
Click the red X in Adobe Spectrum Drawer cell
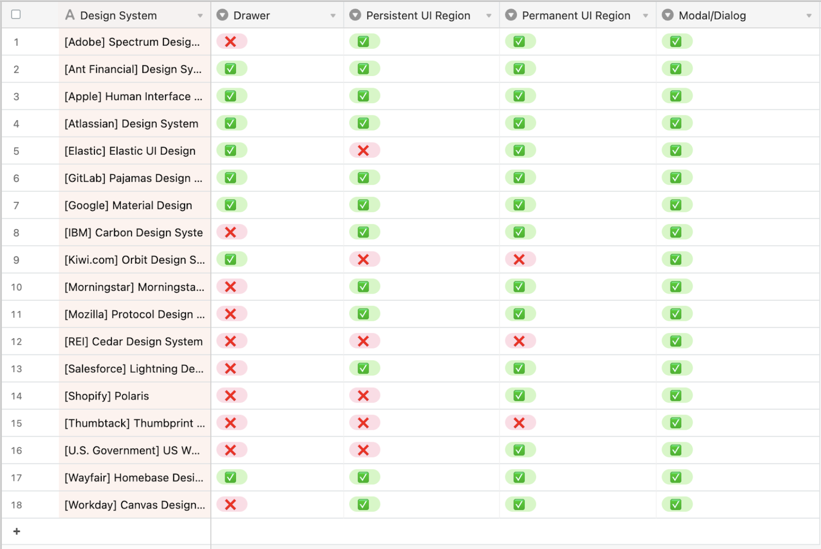pyautogui.click(x=231, y=41)
